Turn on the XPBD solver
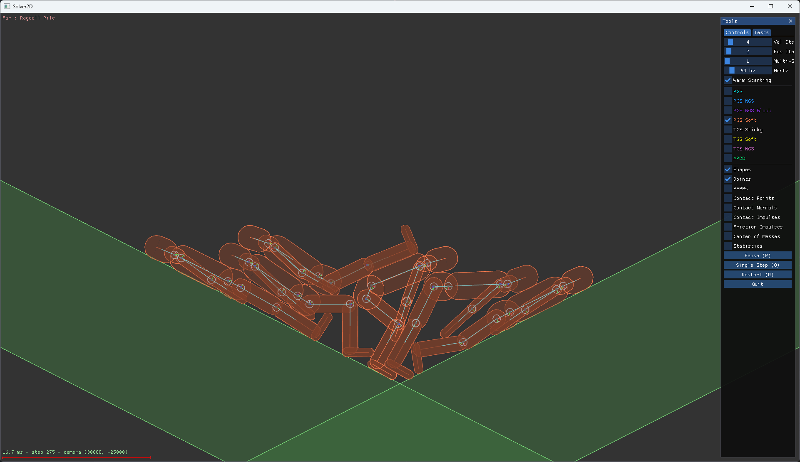 [728, 158]
